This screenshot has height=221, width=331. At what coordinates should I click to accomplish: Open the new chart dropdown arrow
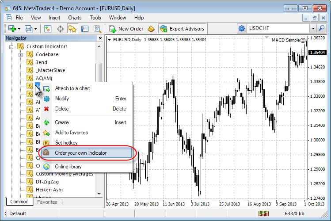[19, 29]
